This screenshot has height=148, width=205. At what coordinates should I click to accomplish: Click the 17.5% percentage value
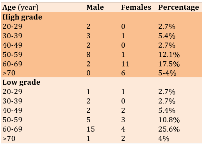coord(169,64)
